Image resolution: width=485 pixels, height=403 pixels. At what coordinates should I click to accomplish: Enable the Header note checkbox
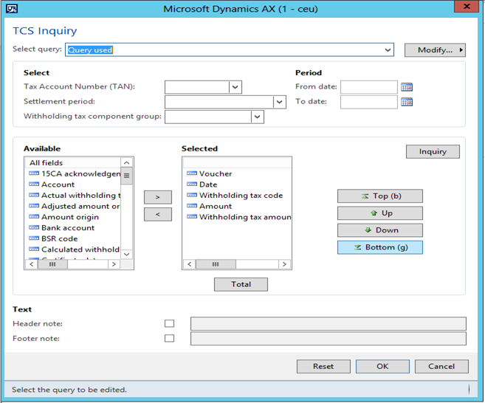tap(169, 323)
